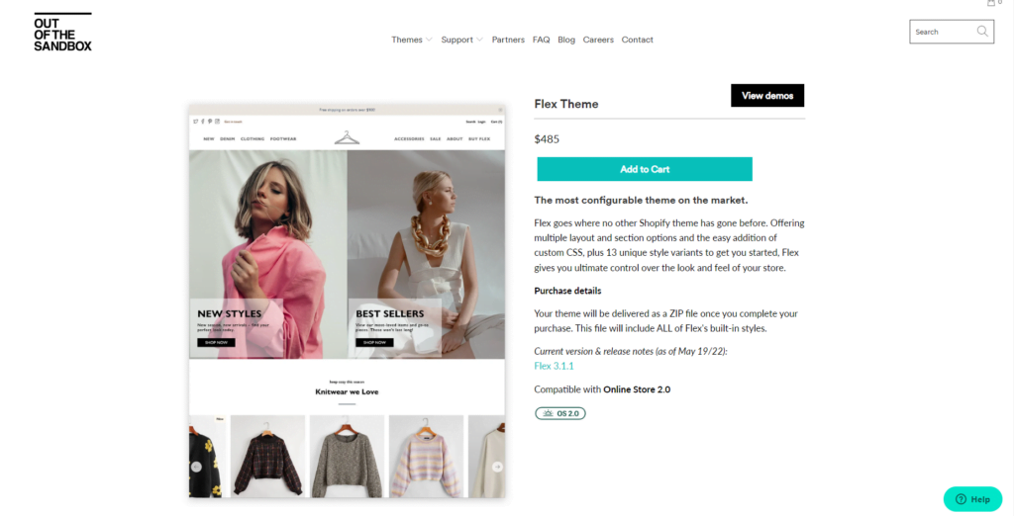Open the Help chat widget

tap(972, 499)
